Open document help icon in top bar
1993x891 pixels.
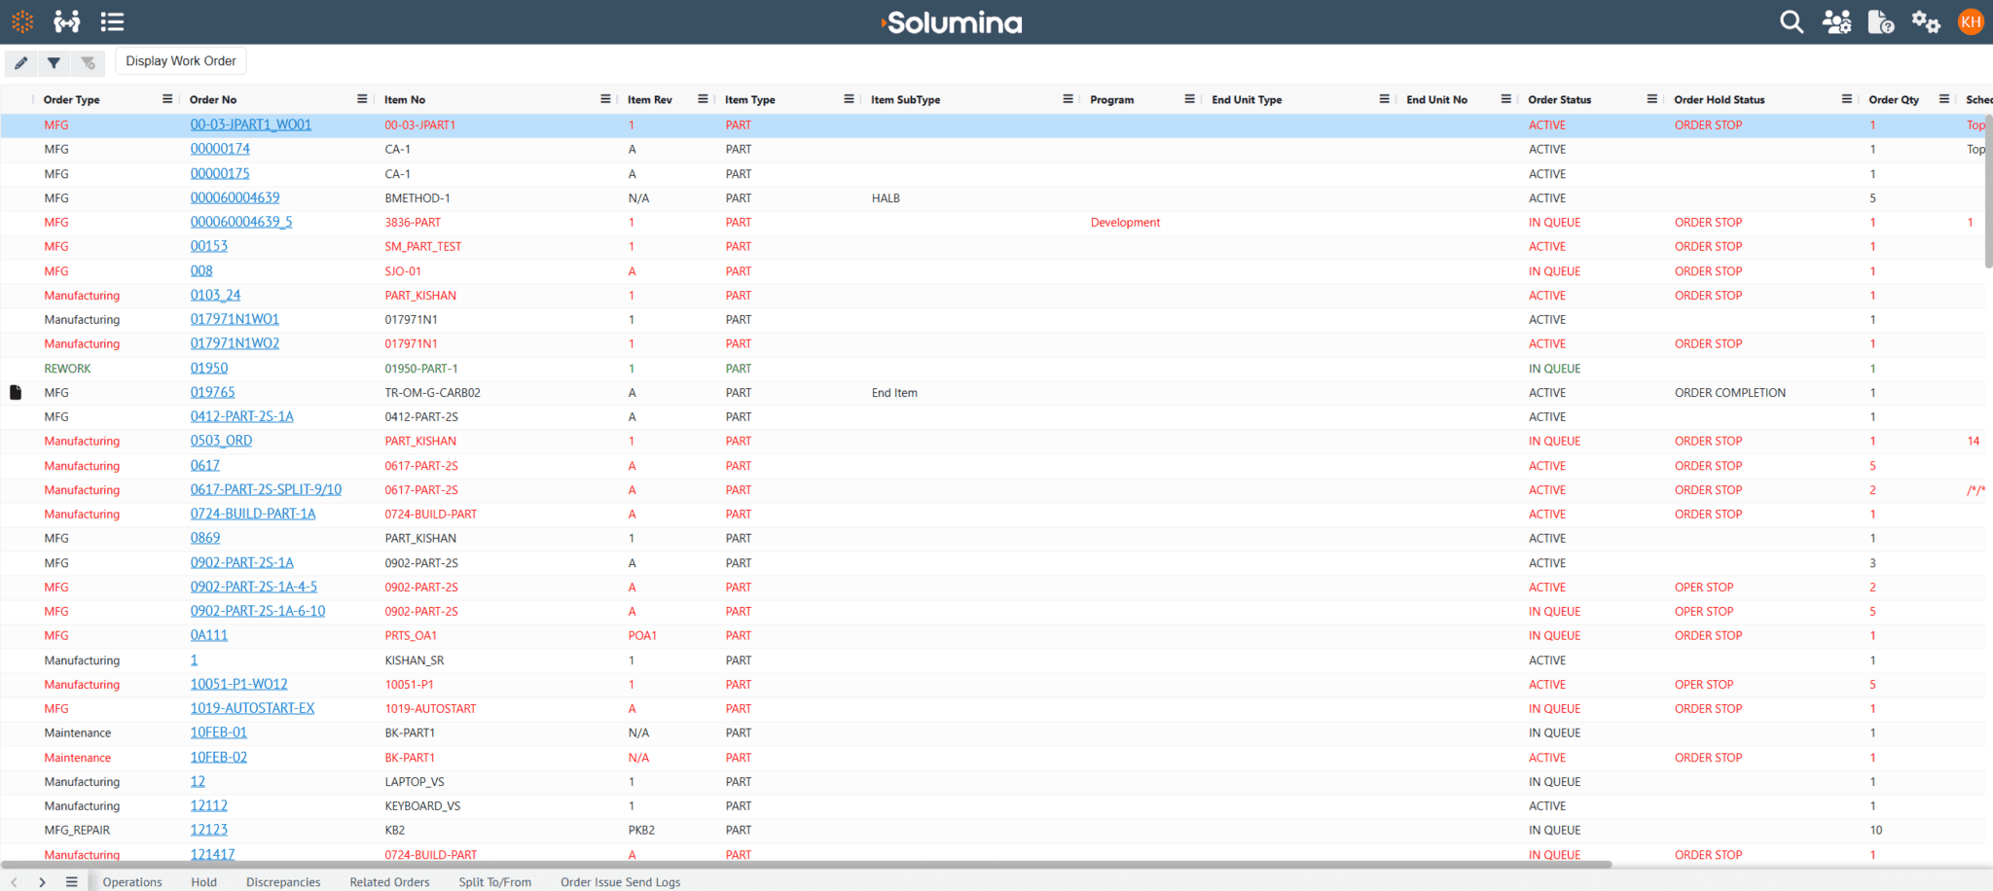coord(1881,21)
